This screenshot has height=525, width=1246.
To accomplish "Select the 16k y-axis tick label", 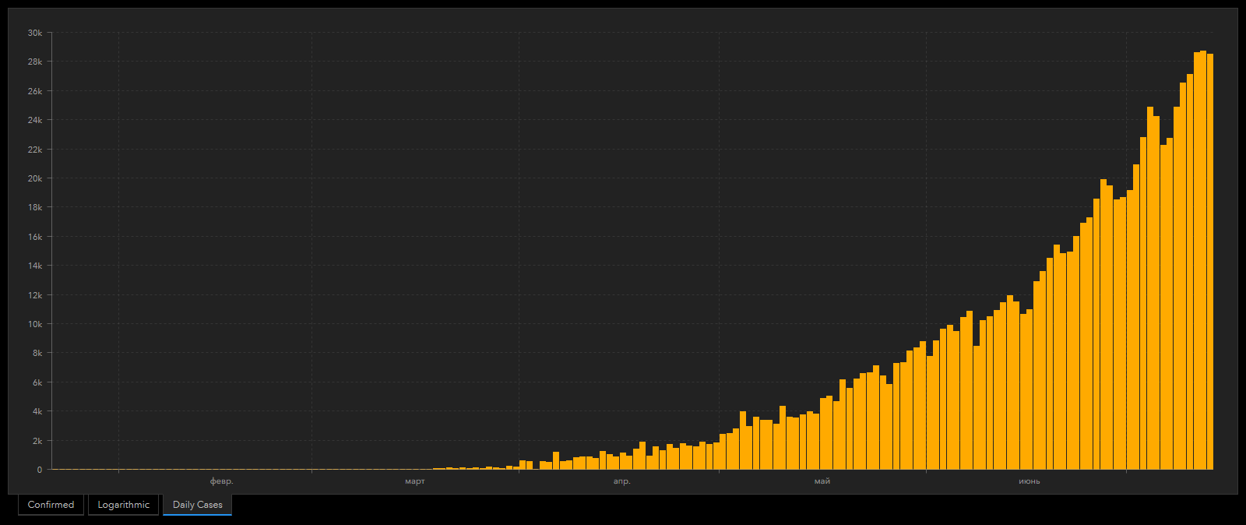I will (35, 237).
